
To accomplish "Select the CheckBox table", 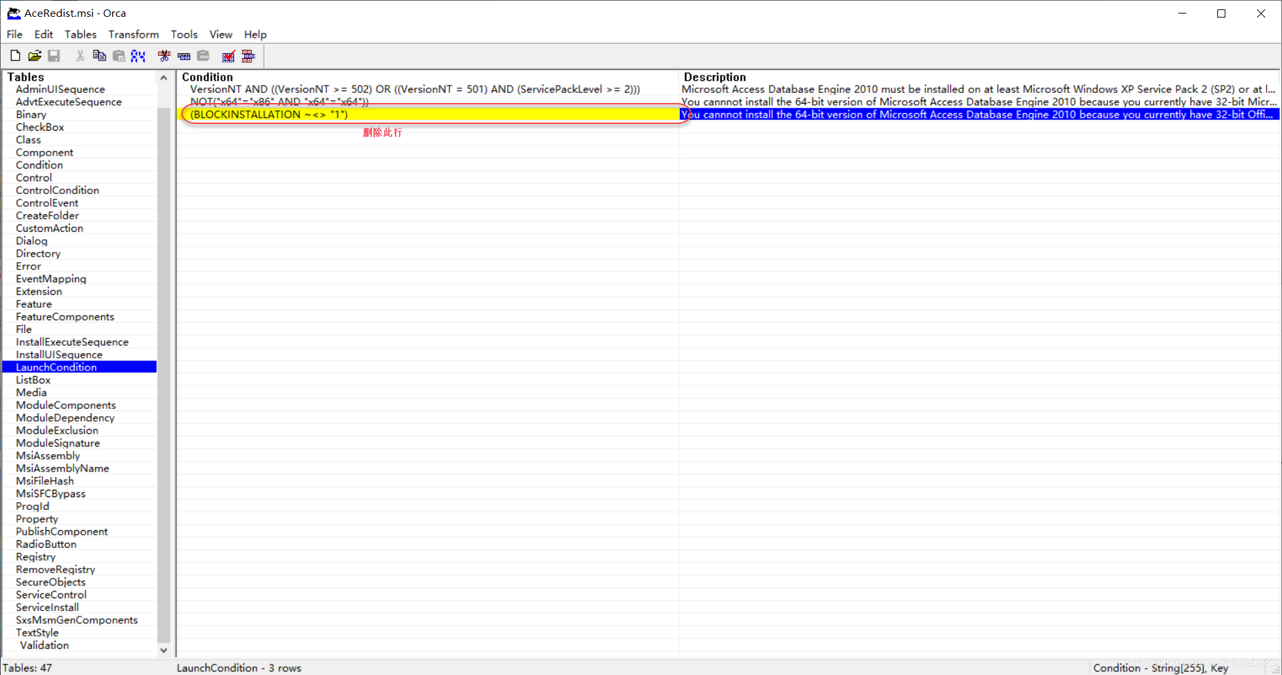I will click(40, 127).
